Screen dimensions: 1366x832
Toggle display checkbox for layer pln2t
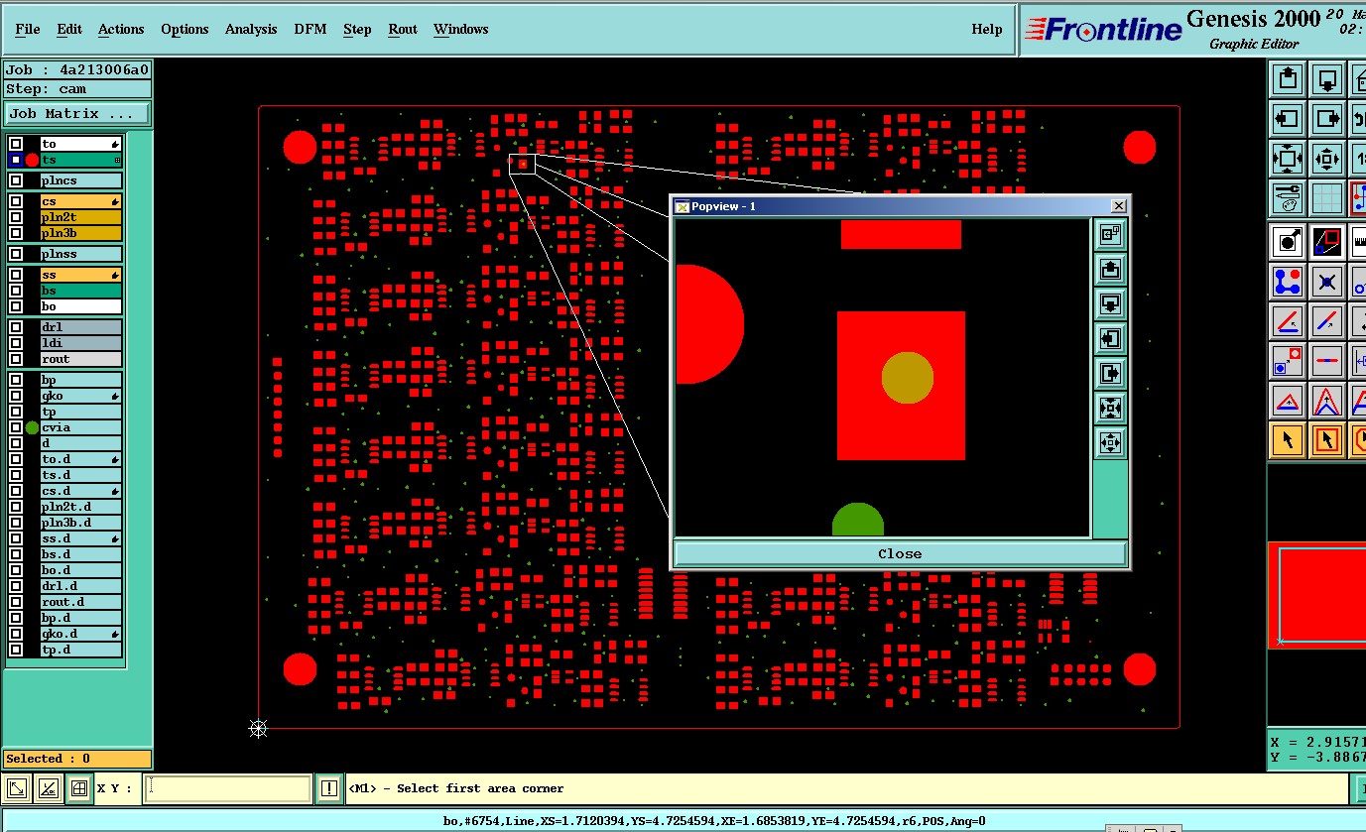pos(16,217)
